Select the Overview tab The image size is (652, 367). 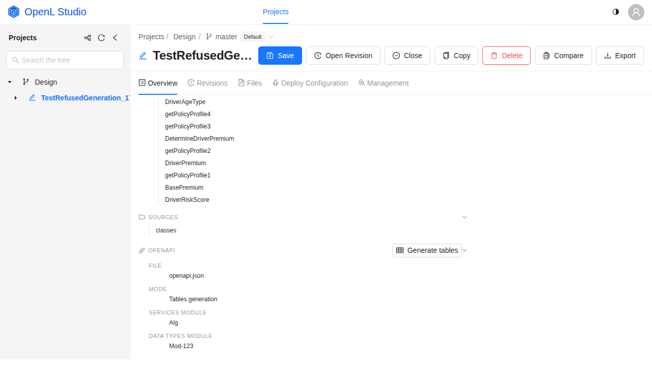(x=158, y=83)
